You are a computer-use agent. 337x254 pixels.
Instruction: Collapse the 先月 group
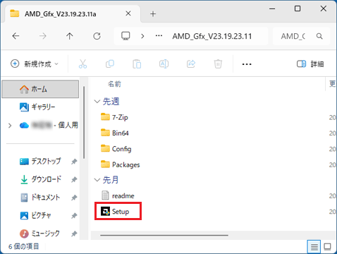(97, 180)
